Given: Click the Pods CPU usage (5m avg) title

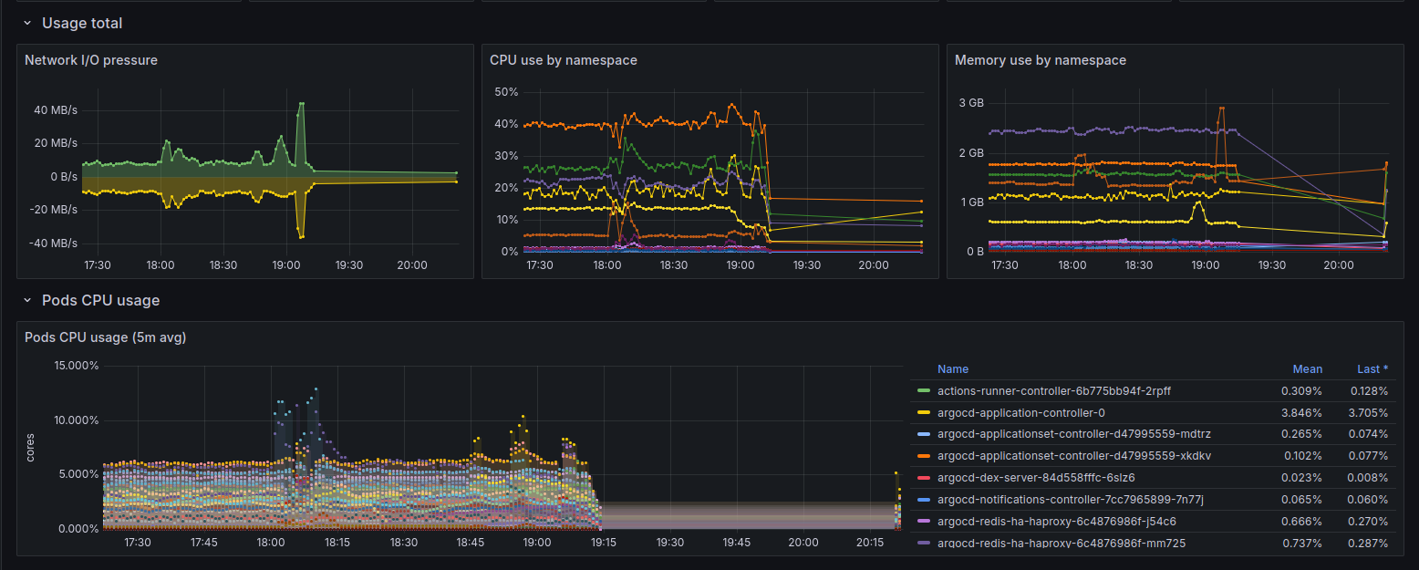Looking at the screenshot, I should coord(105,337).
